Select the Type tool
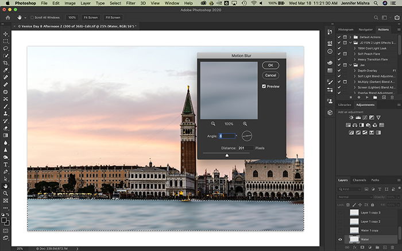 click(x=5, y=164)
